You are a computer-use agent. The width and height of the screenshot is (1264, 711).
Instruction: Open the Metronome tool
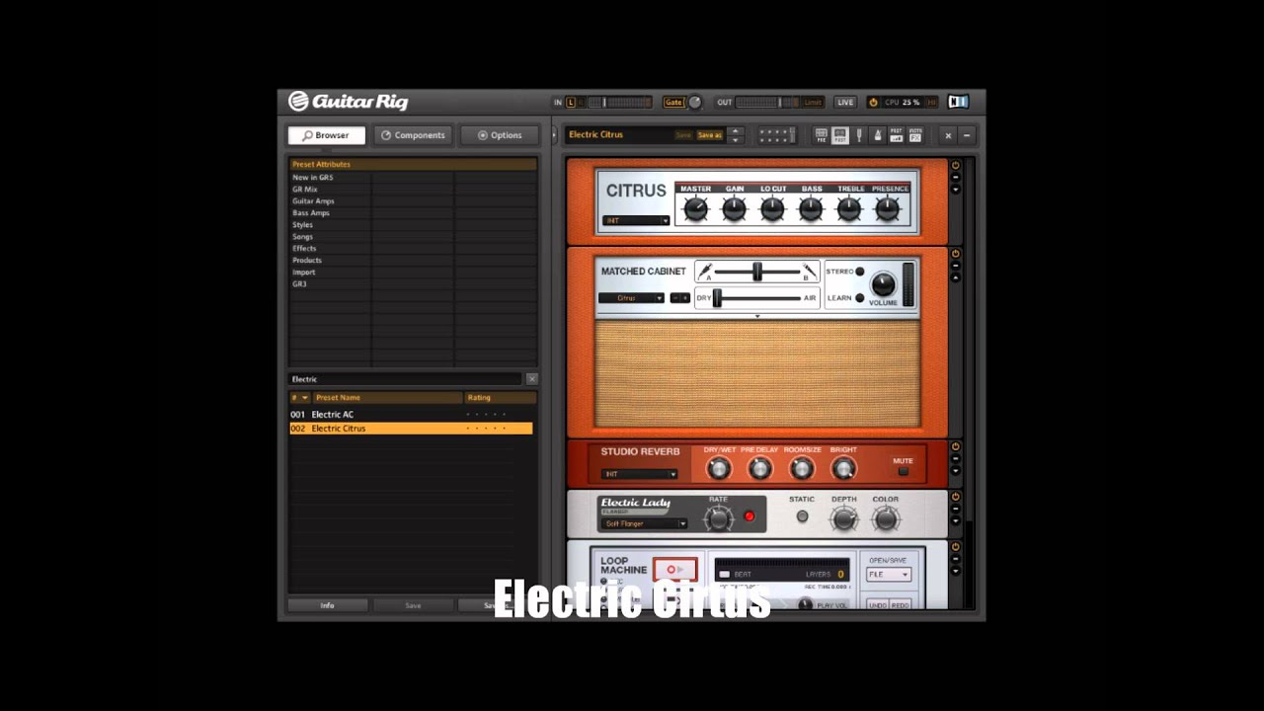coord(878,135)
